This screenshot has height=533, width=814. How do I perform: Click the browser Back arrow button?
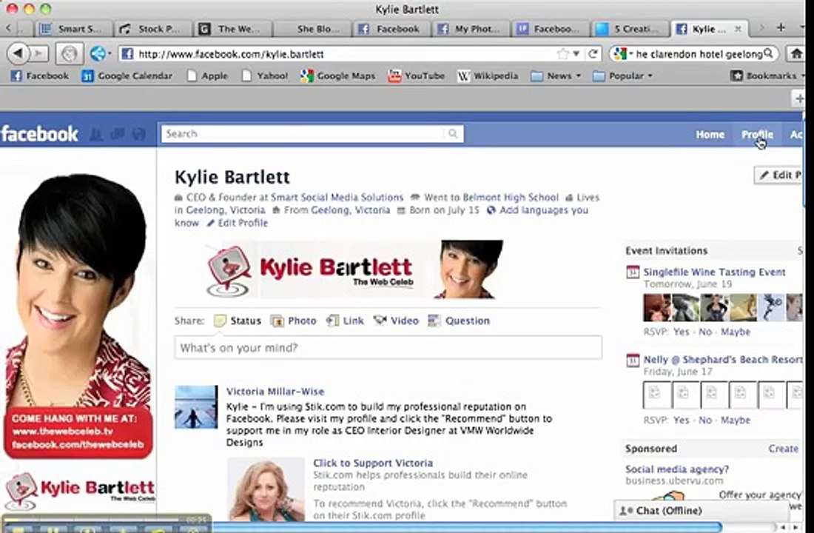pos(18,53)
